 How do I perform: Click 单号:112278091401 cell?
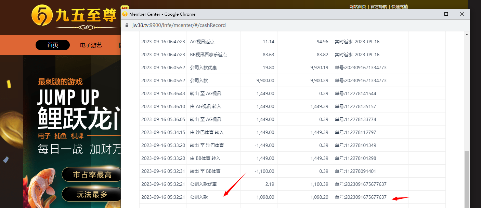click(369, 171)
